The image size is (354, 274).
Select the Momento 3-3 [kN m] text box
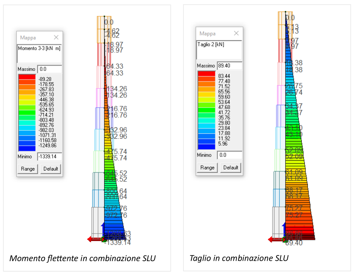39,54
